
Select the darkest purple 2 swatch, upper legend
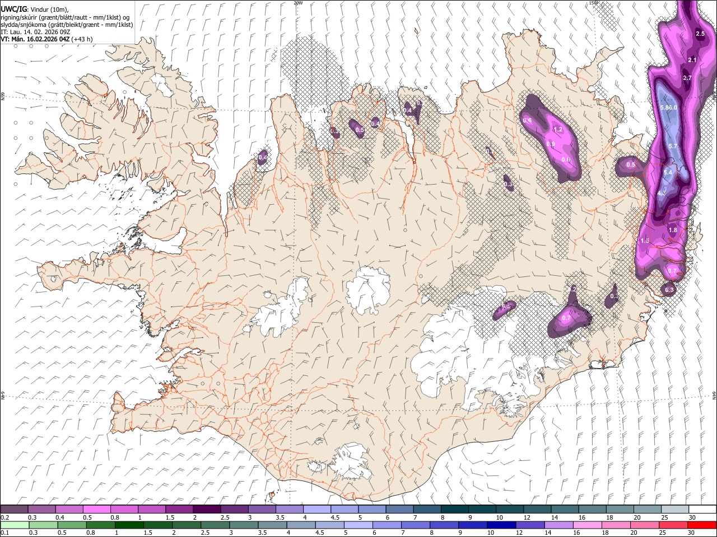click(206, 510)
